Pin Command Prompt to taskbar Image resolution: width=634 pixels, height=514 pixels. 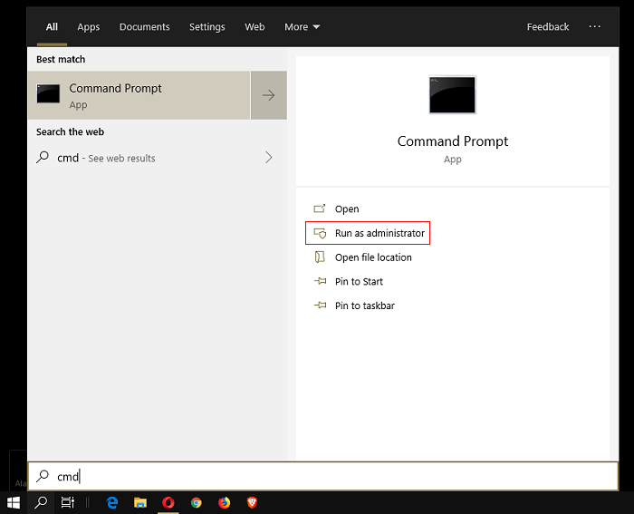tap(364, 305)
